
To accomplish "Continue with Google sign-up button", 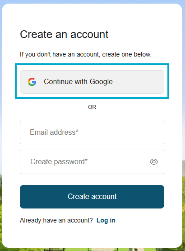I will click(x=92, y=82).
